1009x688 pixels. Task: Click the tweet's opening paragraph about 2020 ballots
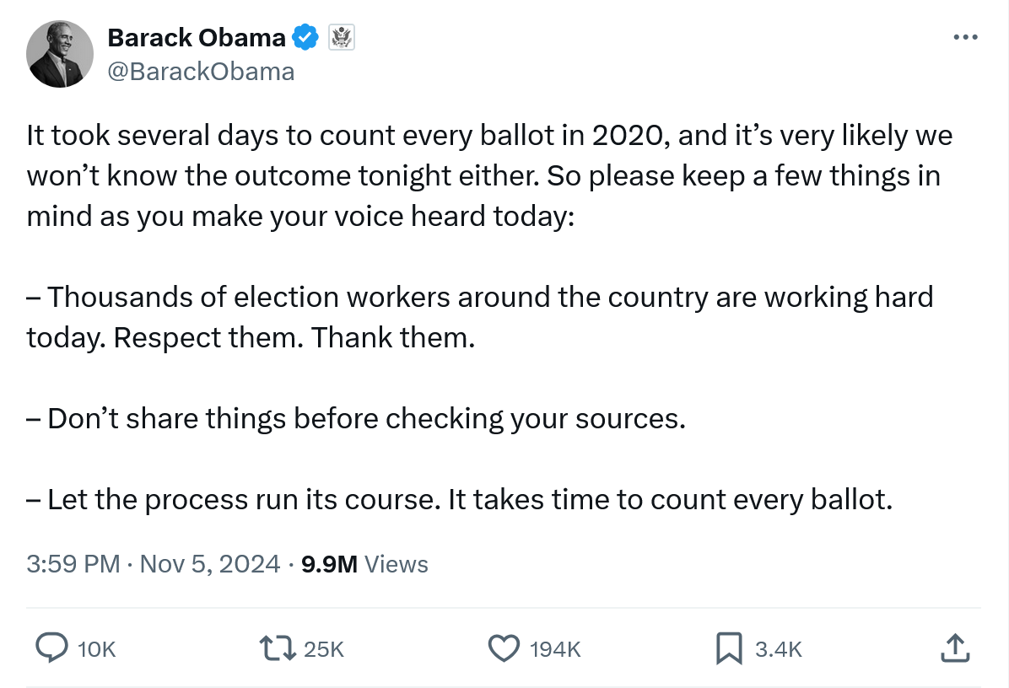click(489, 175)
